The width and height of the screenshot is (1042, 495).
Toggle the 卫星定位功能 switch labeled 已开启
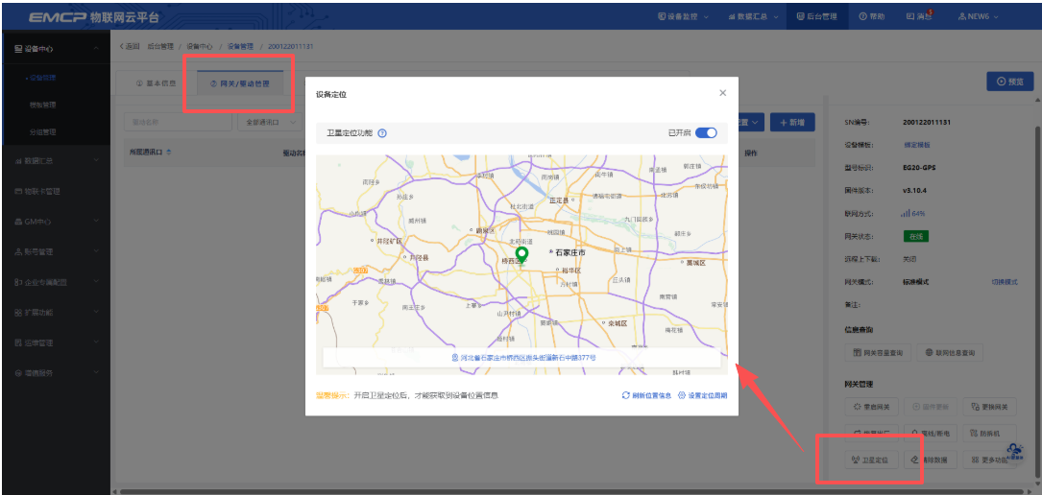click(x=706, y=132)
